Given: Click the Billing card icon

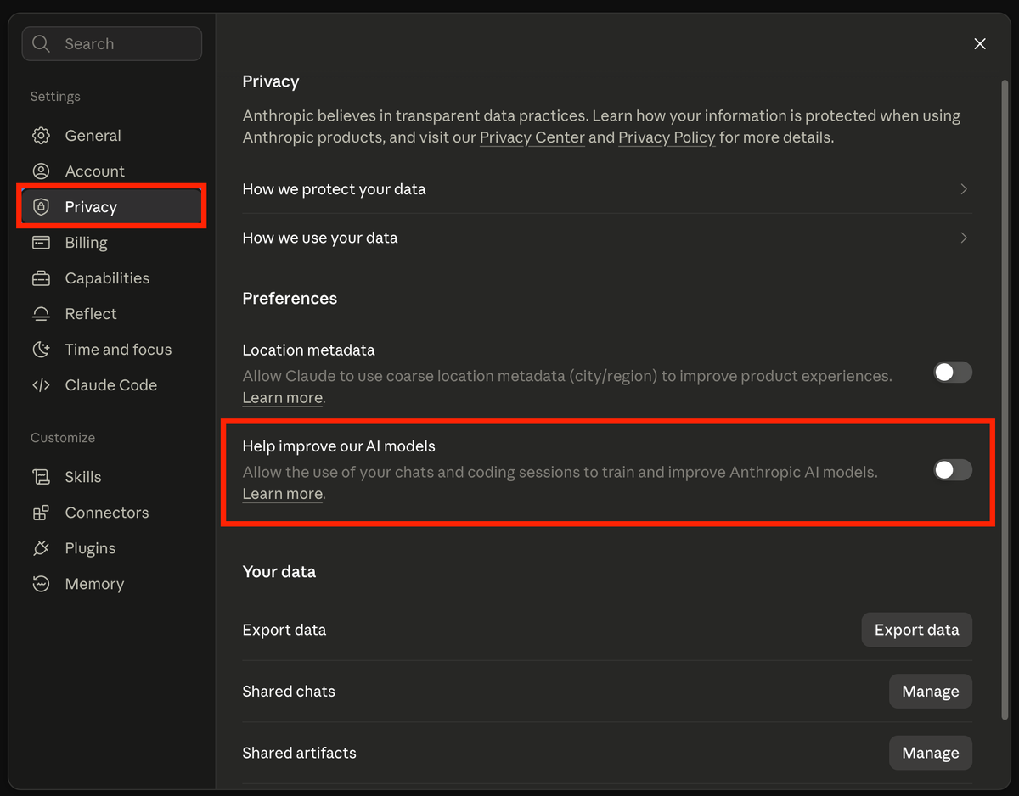Looking at the screenshot, I should click(x=41, y=243).
